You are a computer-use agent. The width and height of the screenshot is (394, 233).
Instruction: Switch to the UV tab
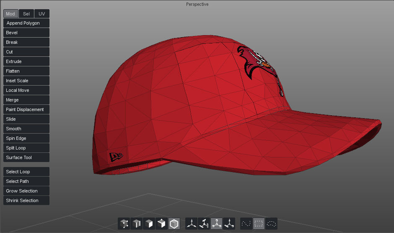pyautogui.click(x=42, y=14)
